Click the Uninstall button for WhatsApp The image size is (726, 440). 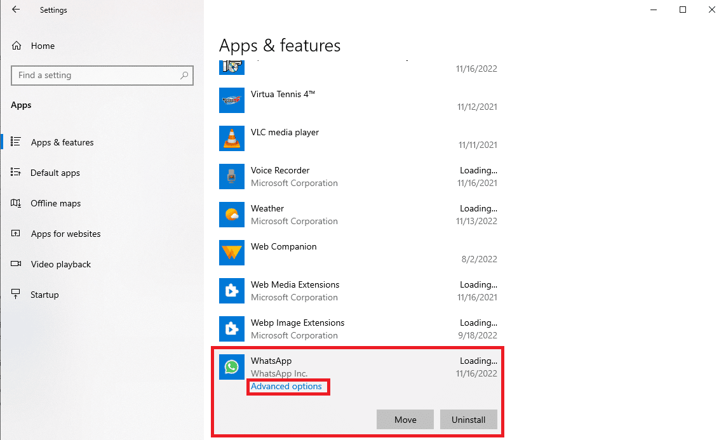coord(469,420)
